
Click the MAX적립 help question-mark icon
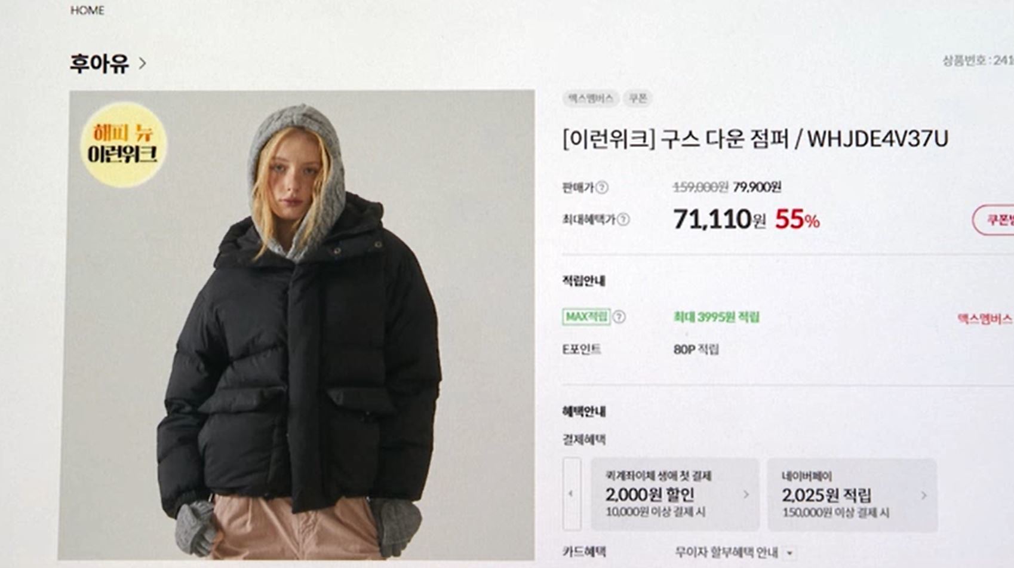(619, 317)
